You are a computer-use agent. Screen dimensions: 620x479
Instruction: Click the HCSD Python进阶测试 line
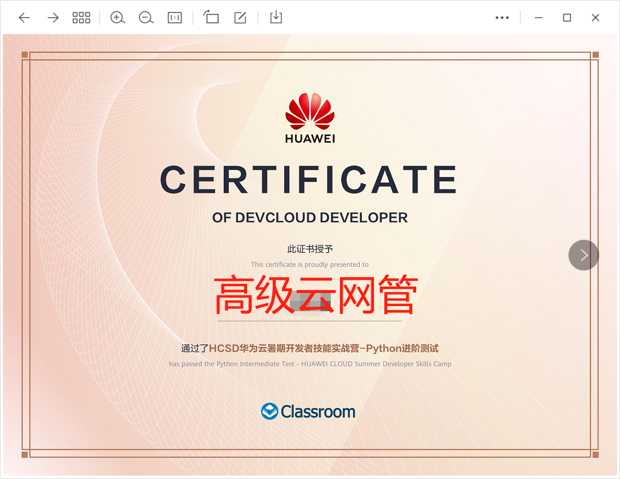pyautogui.click(x=310, y=348)
